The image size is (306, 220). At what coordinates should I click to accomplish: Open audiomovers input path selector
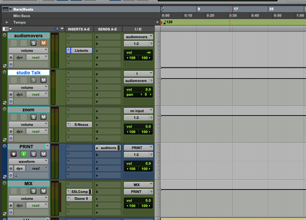pyautogui.click(x=138, y=37)
